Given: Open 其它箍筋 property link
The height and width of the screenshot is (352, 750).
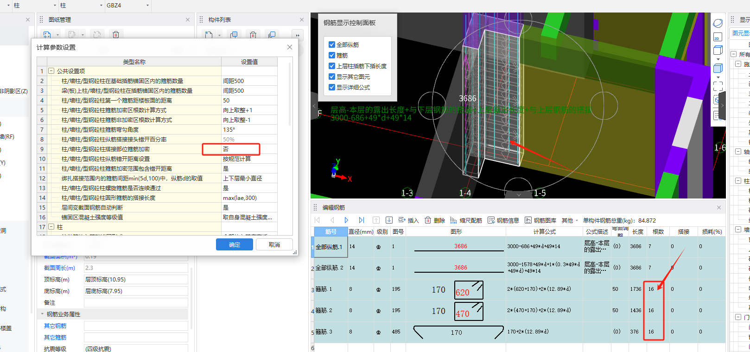Looking at the screenshot, I should coord(55,338).
